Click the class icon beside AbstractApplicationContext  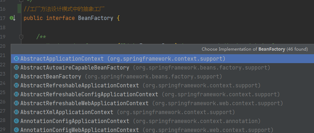(x=16, y=59)
